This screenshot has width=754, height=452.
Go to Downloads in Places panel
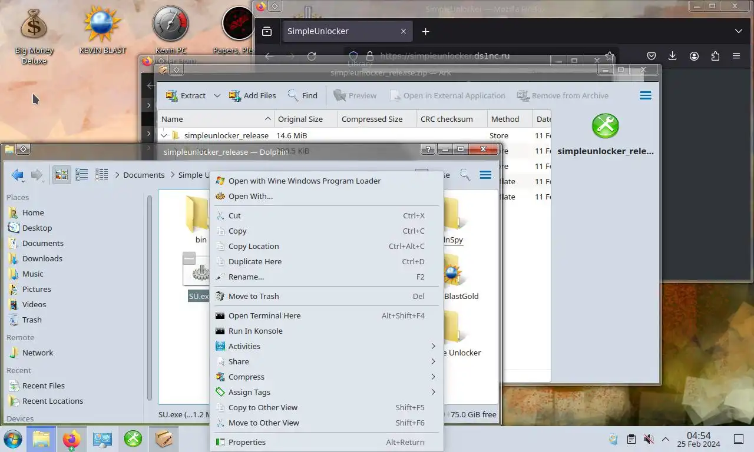coord(74,258)
